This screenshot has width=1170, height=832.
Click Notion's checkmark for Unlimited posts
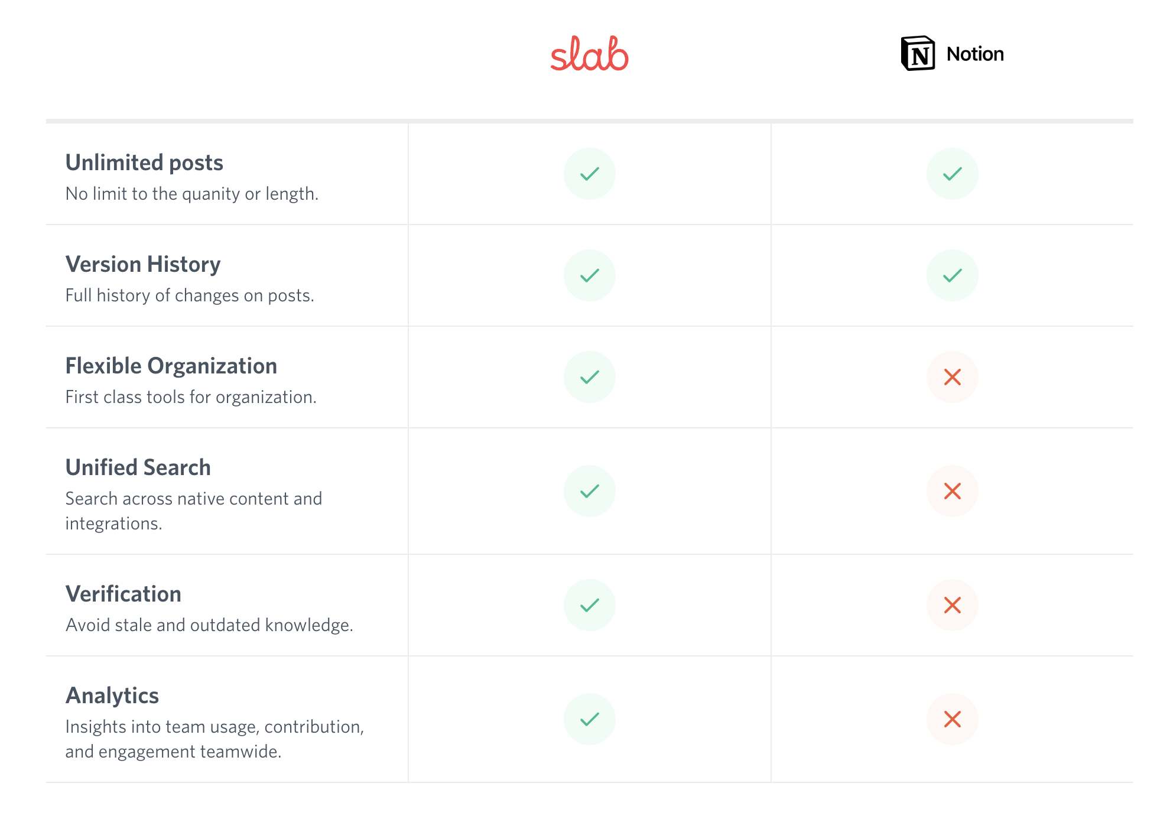click(x=952, y=174)
